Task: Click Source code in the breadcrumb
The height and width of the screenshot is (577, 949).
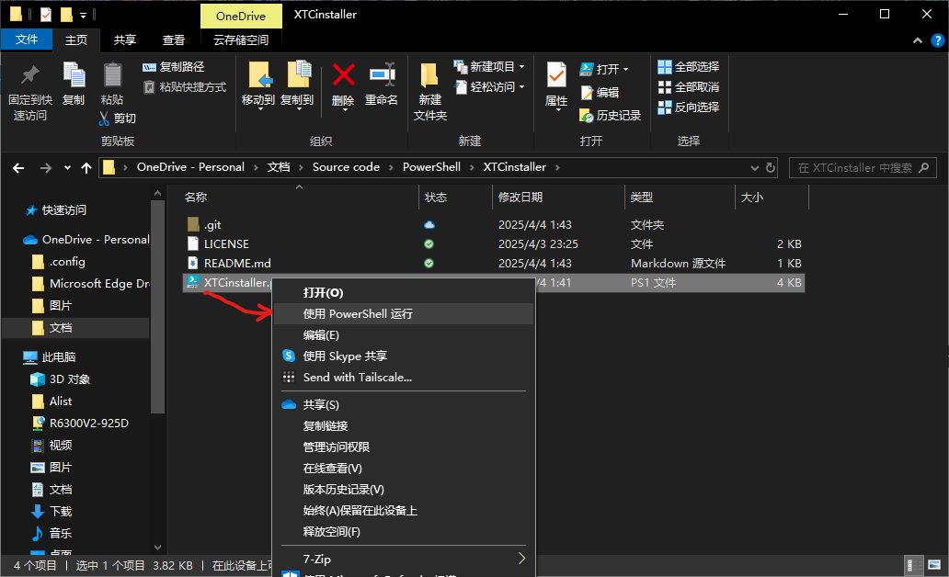Action: (x=346, y=167)
